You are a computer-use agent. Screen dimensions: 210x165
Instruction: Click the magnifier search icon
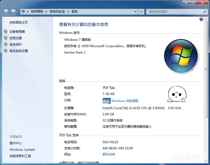[205, 12]
